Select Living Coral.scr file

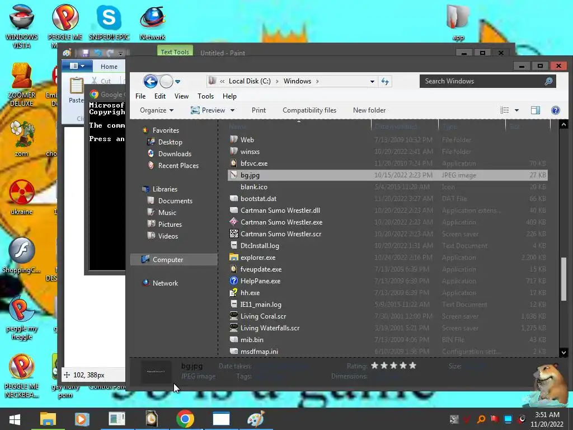(x=263, y=316)
